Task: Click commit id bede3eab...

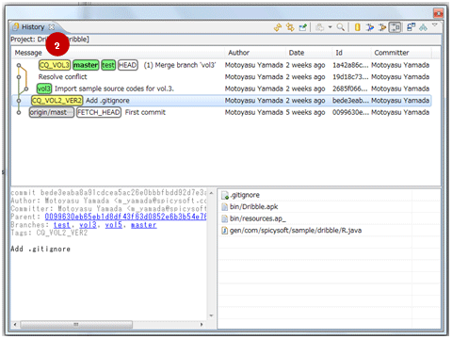Action: (x=350, y=101)
